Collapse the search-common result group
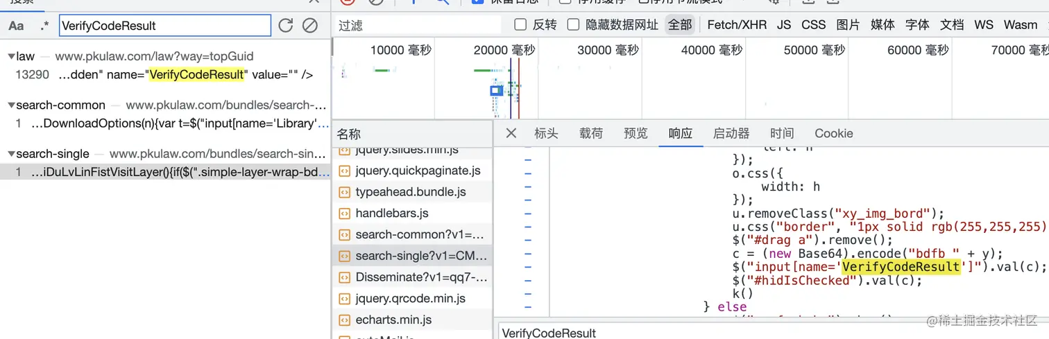 (x=11, y=105)
